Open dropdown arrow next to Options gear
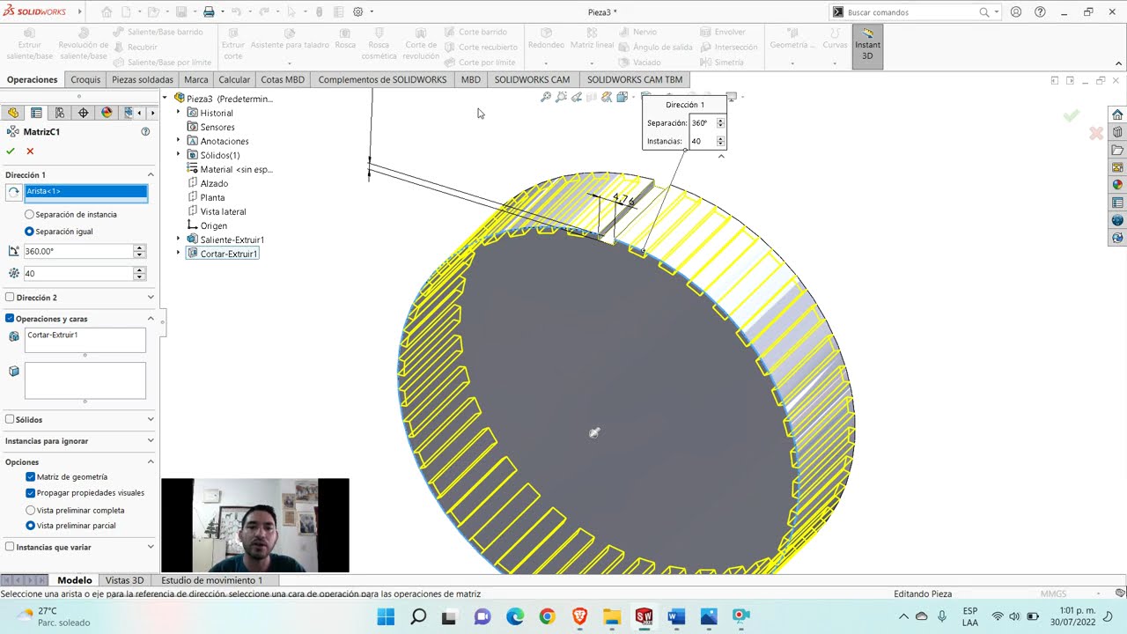This screenshot has height=634, width=1127. [x=372, y=12]
